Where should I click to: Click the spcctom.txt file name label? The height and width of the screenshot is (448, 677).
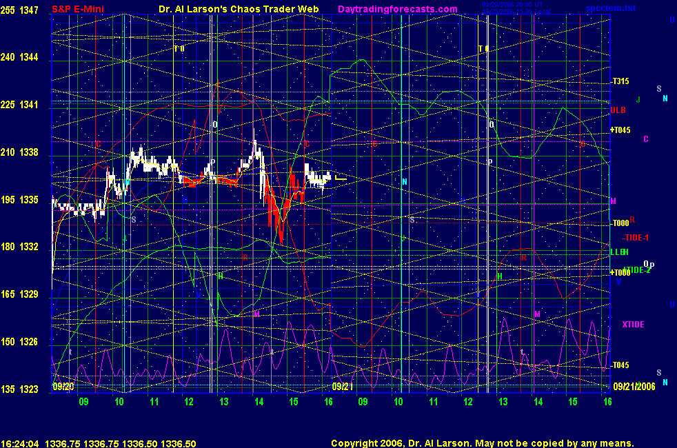coord(611,8)
